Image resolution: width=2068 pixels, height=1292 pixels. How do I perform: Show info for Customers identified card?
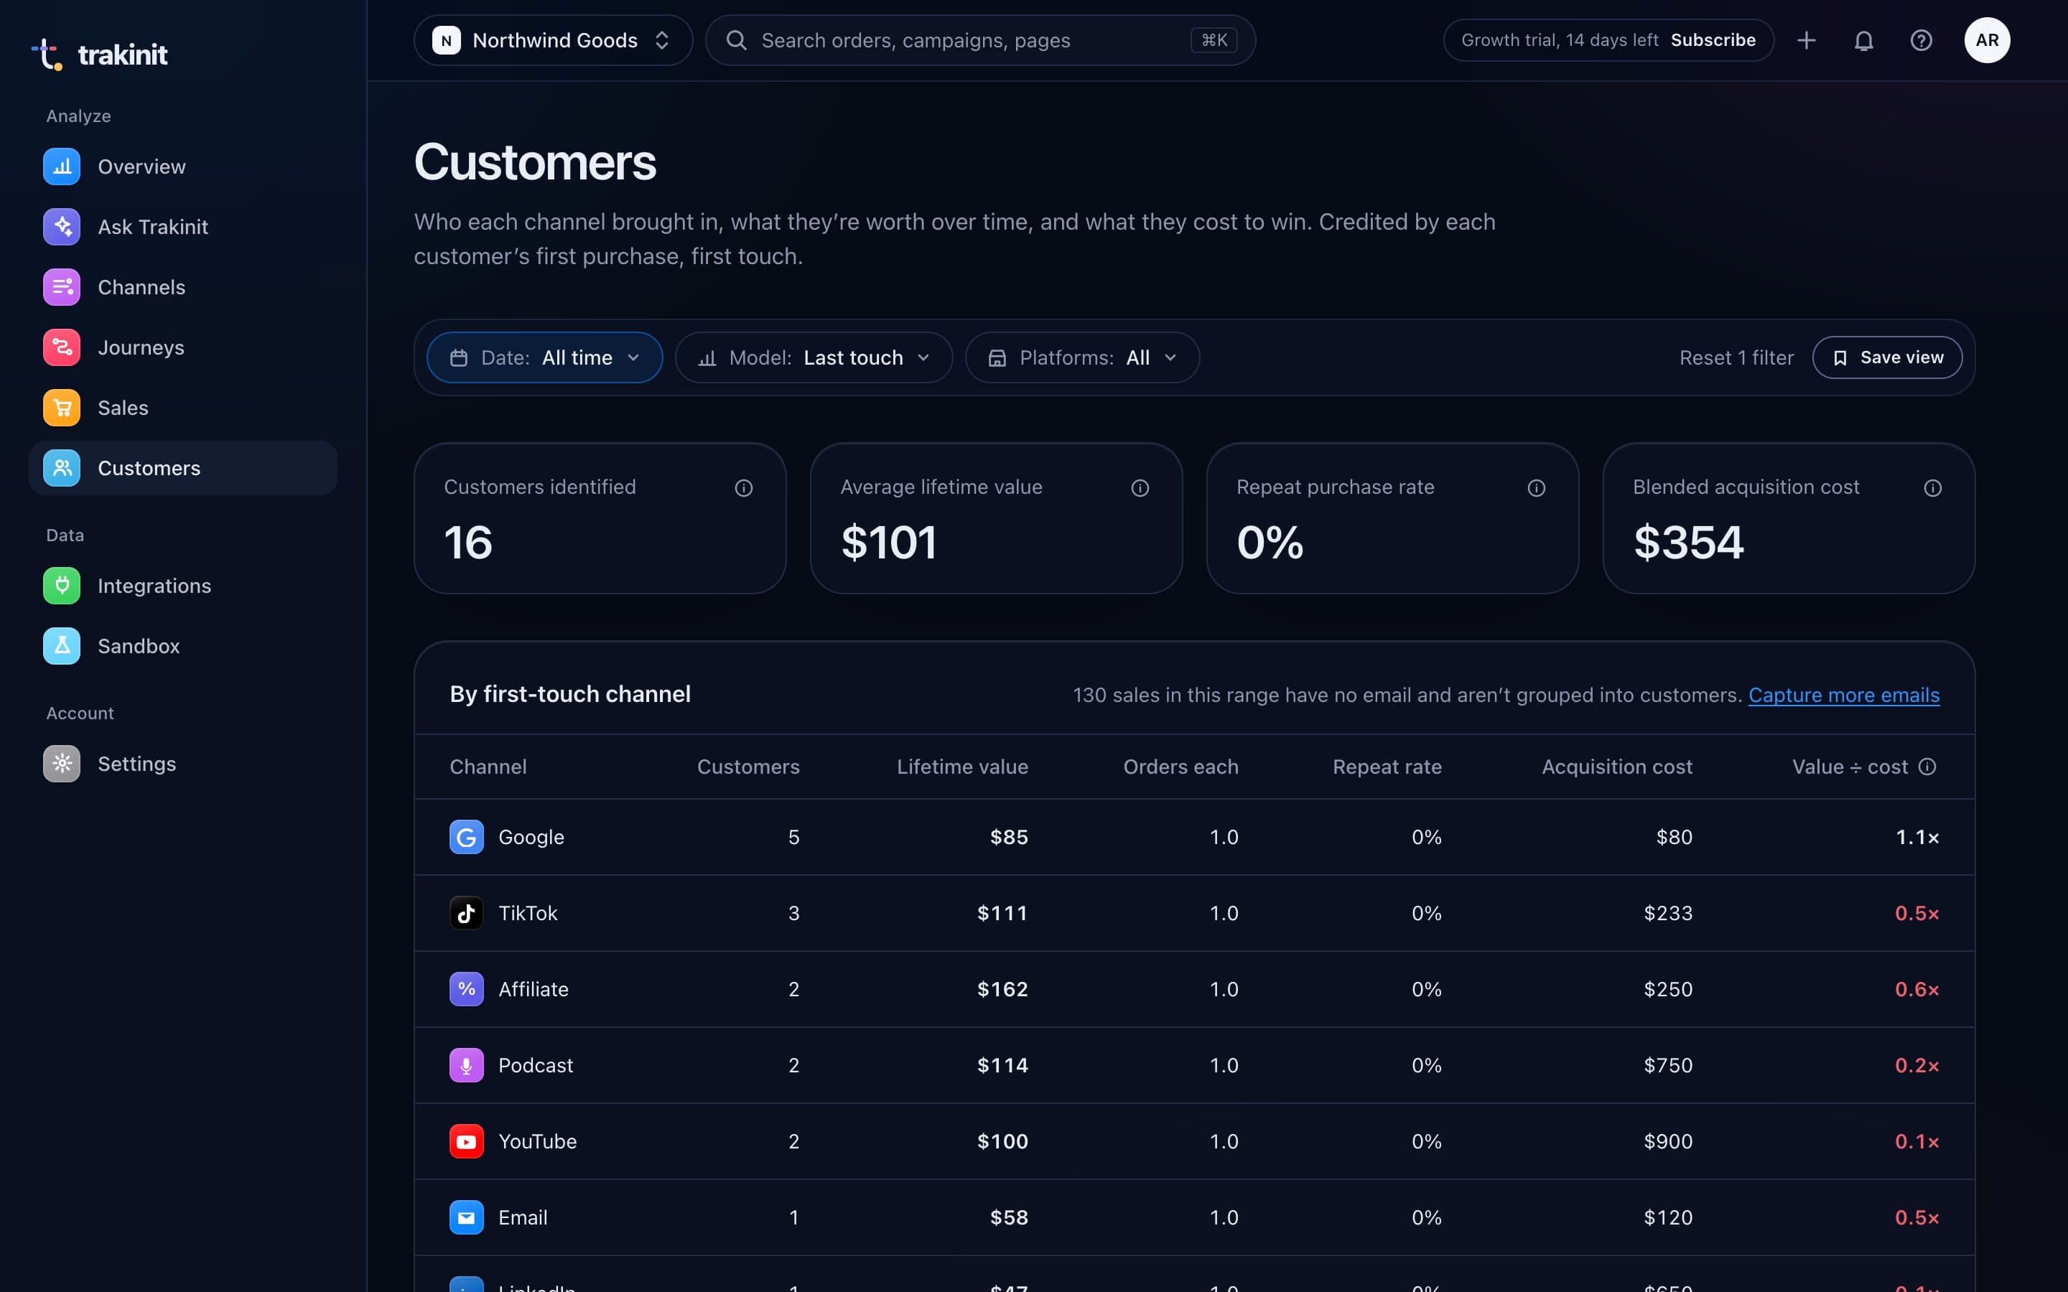click(x=743, y=488)
